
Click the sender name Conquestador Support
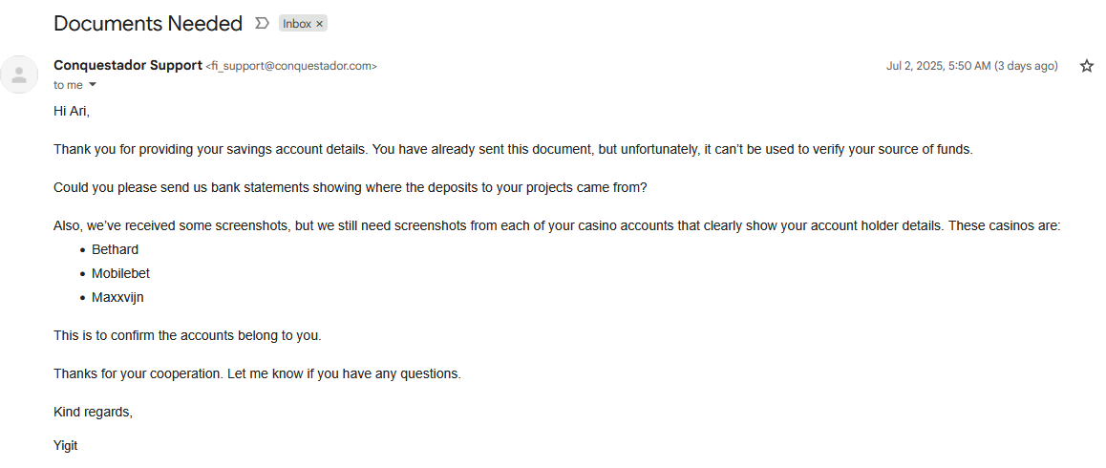click(x=128, y=66)
